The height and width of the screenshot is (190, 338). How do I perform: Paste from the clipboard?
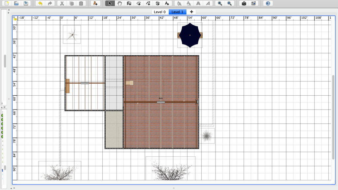(x=81, y=3)
